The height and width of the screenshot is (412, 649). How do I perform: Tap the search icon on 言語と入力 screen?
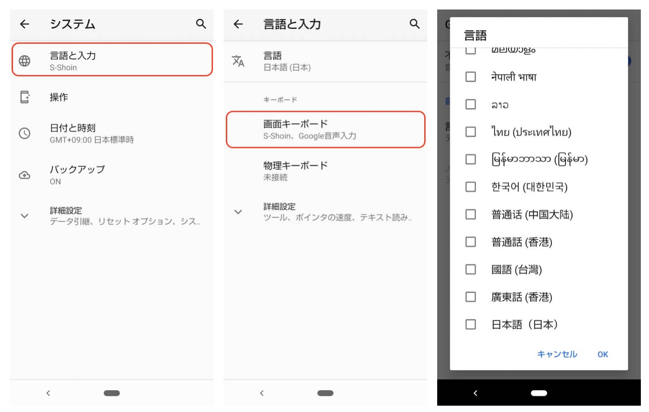415,24
